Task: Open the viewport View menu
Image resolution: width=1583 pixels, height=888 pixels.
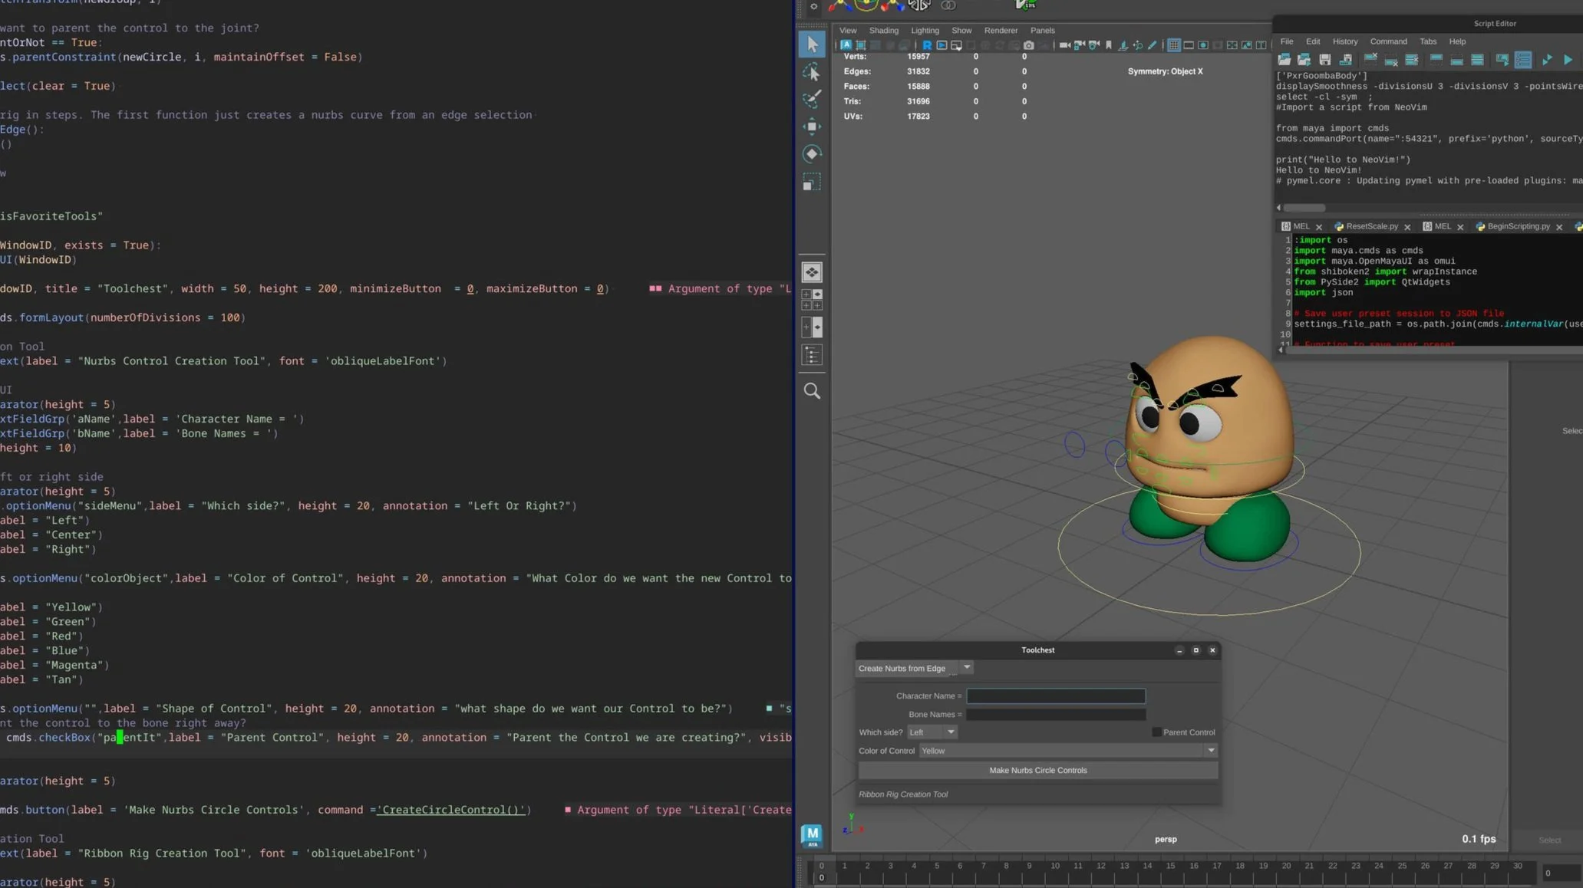Action: pyautogui.click(x=847, y=31)
